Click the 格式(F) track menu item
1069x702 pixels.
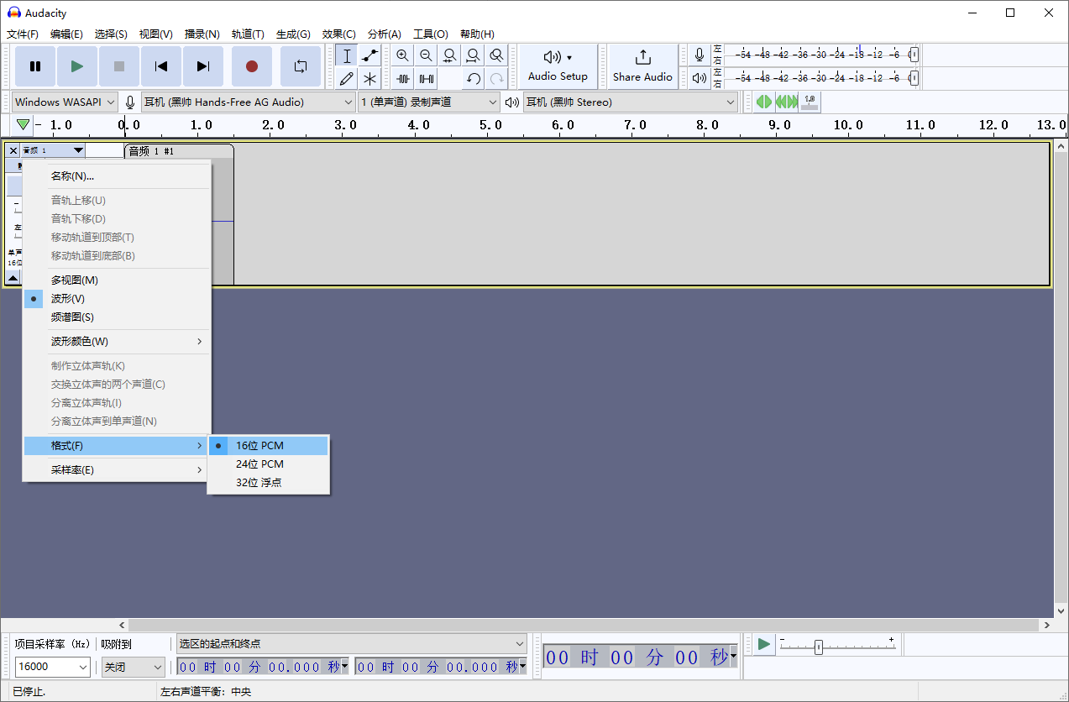117,446
